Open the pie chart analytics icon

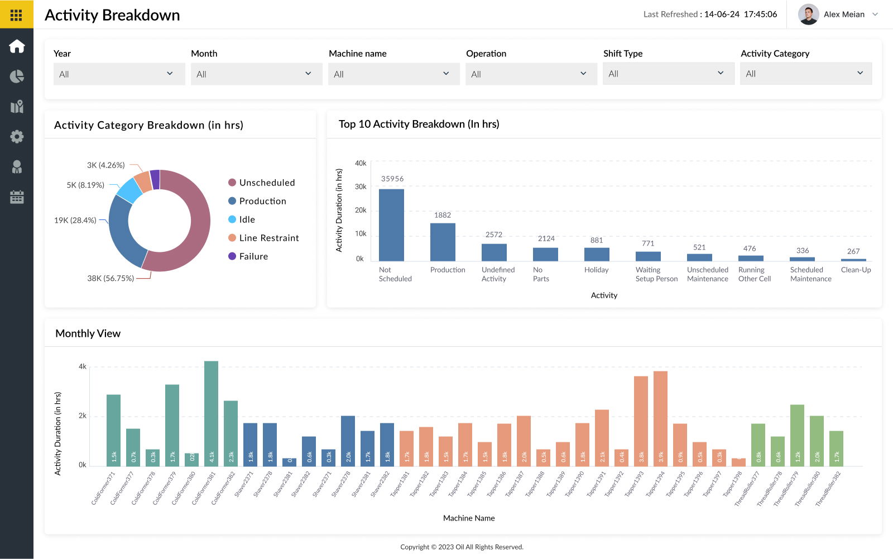17,77
